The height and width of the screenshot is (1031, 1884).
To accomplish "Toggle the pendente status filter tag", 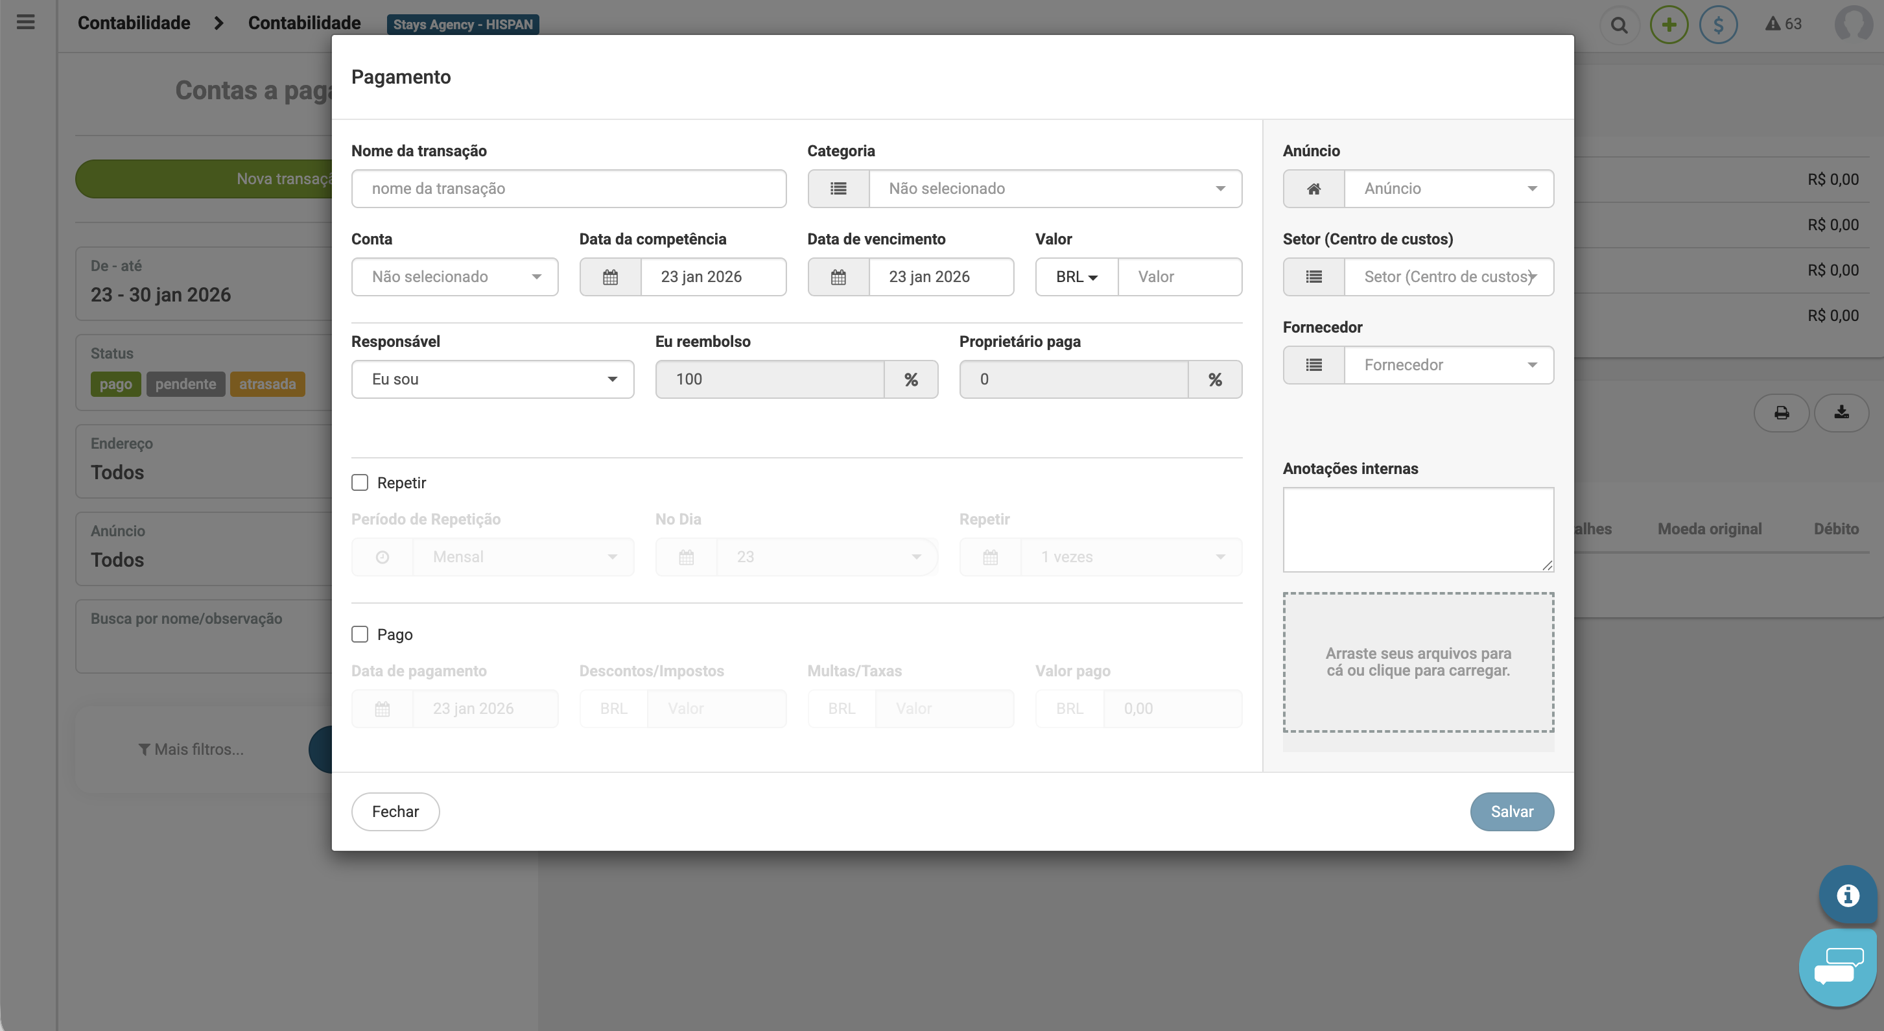I will tap(185, 384).
